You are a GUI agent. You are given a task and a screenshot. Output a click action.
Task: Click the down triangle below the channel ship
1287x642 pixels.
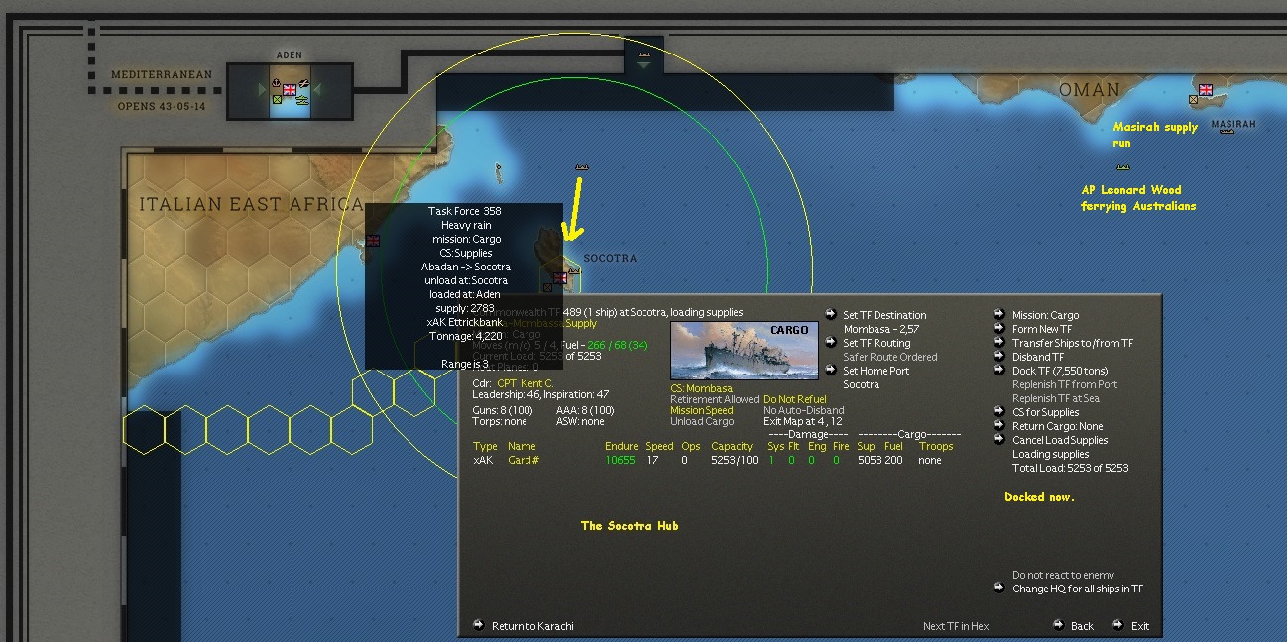click(x=644, y=66)
